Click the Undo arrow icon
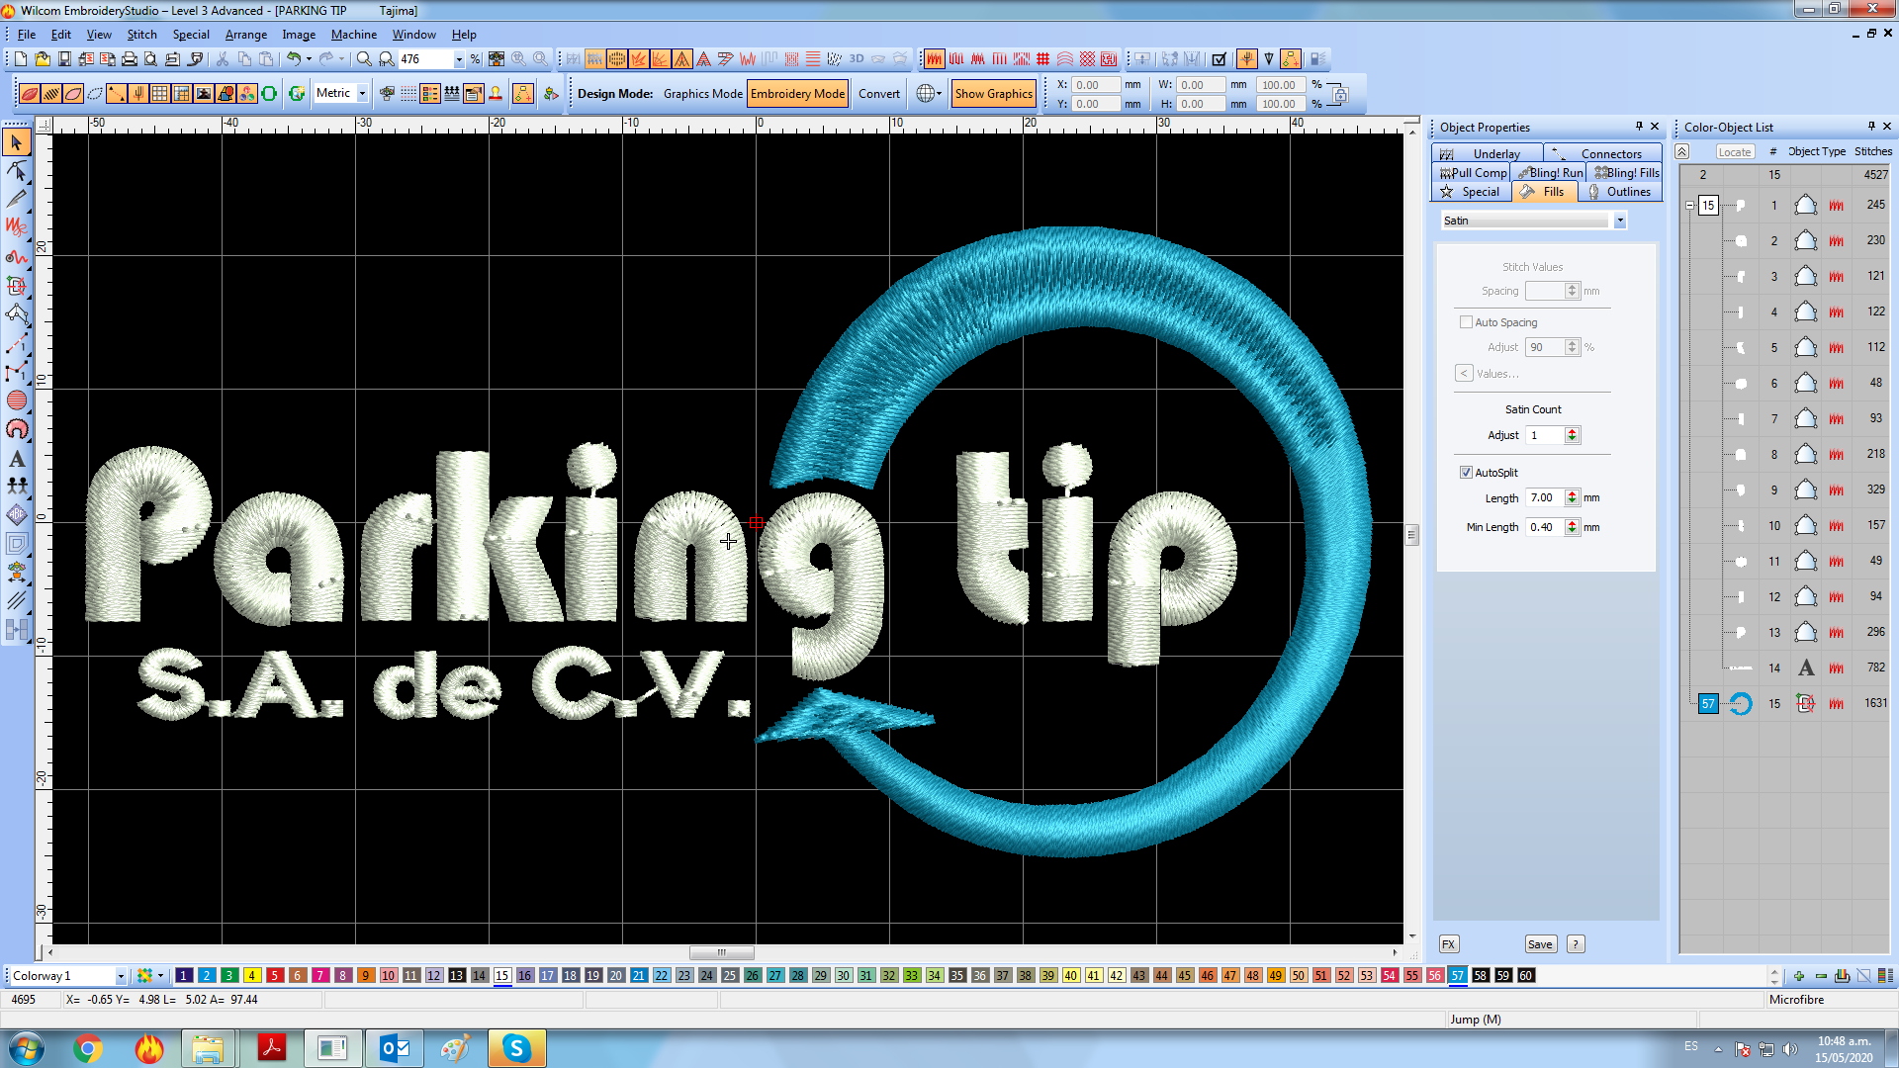The image size is (1899, 1068). pos(294,59)
